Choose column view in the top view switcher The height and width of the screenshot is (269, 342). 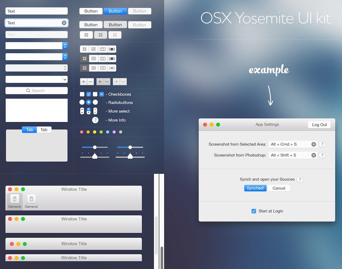(103, 49)
